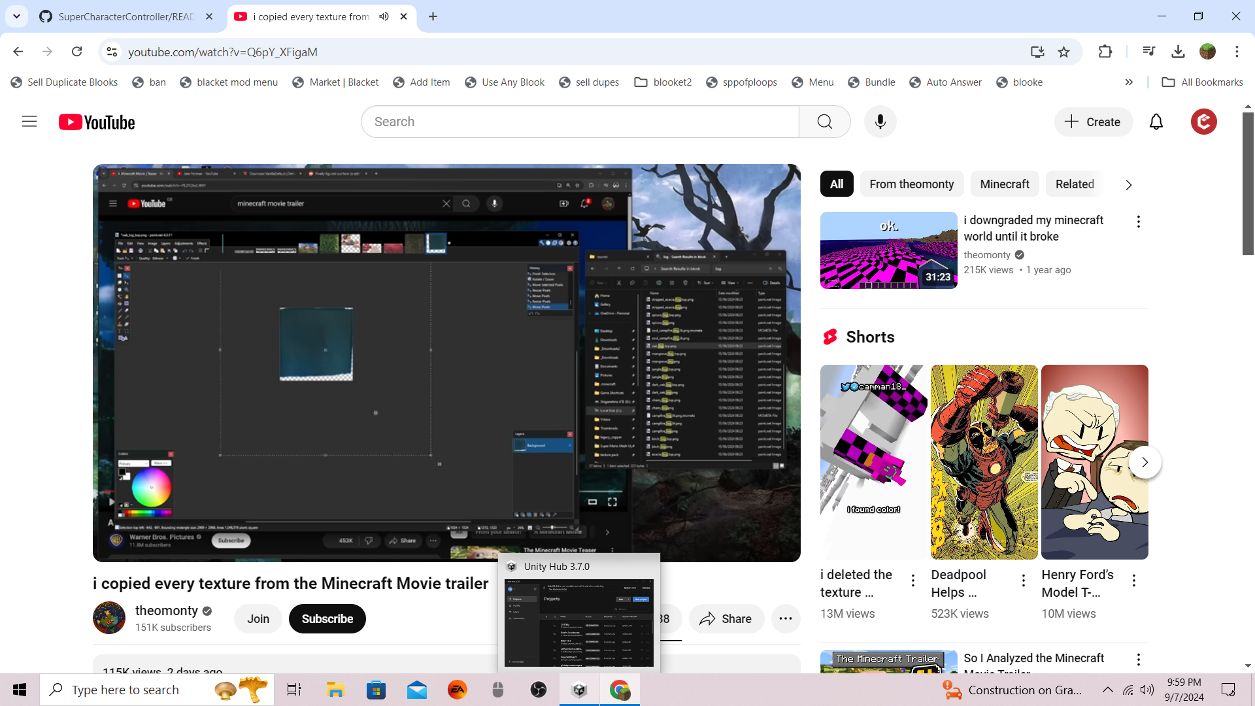Click the Join membership button
This screenshot has height=706, width=1255.
[258, 618]
